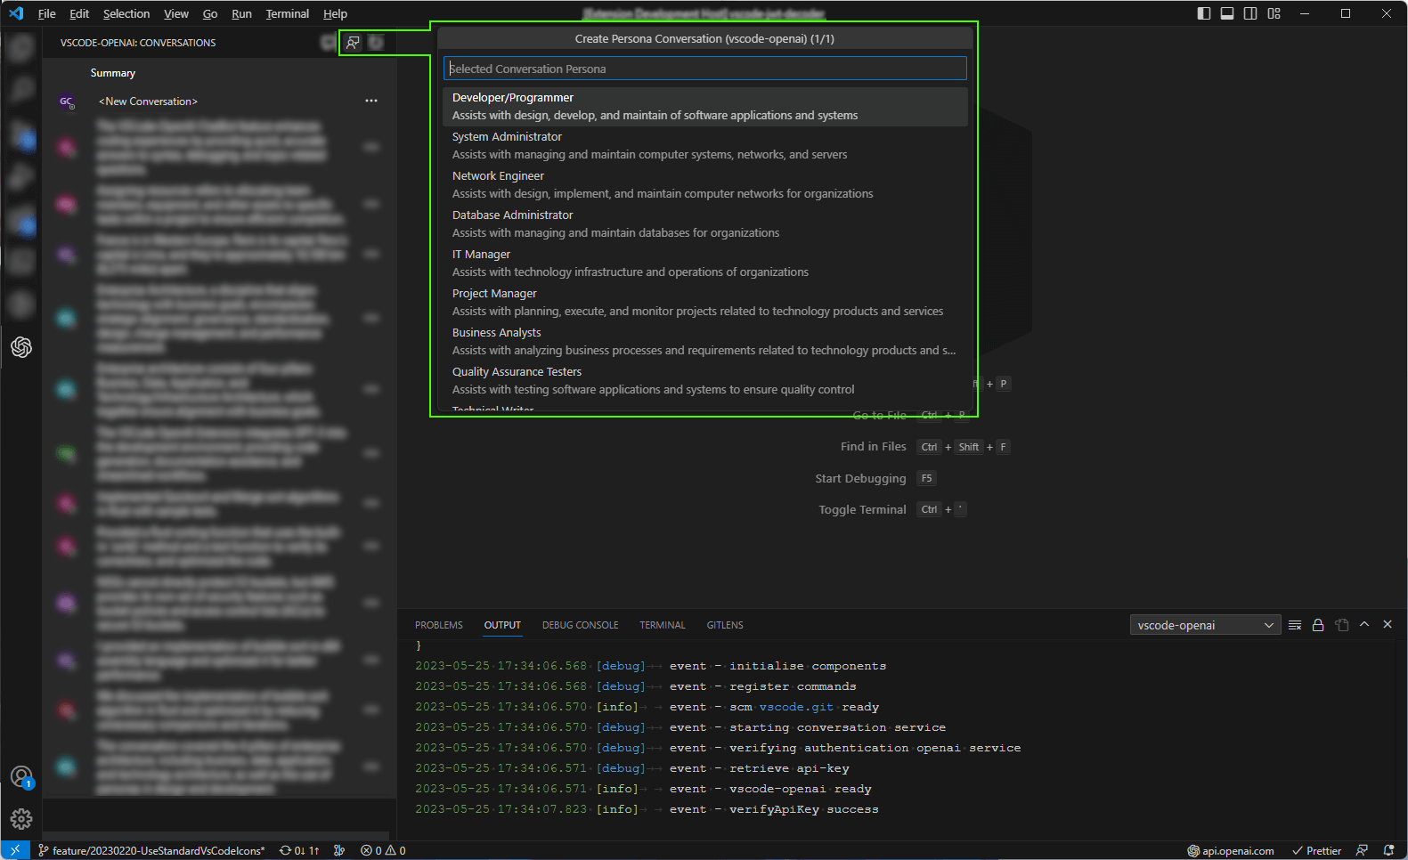Open notifications bell in status bar
1408x860 pixels.
(x=1388, y=850)
